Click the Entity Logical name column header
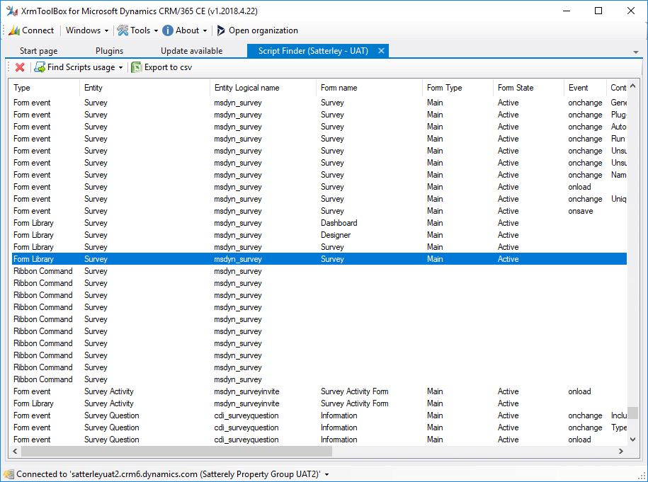648x482 pixels. (263, 88)
